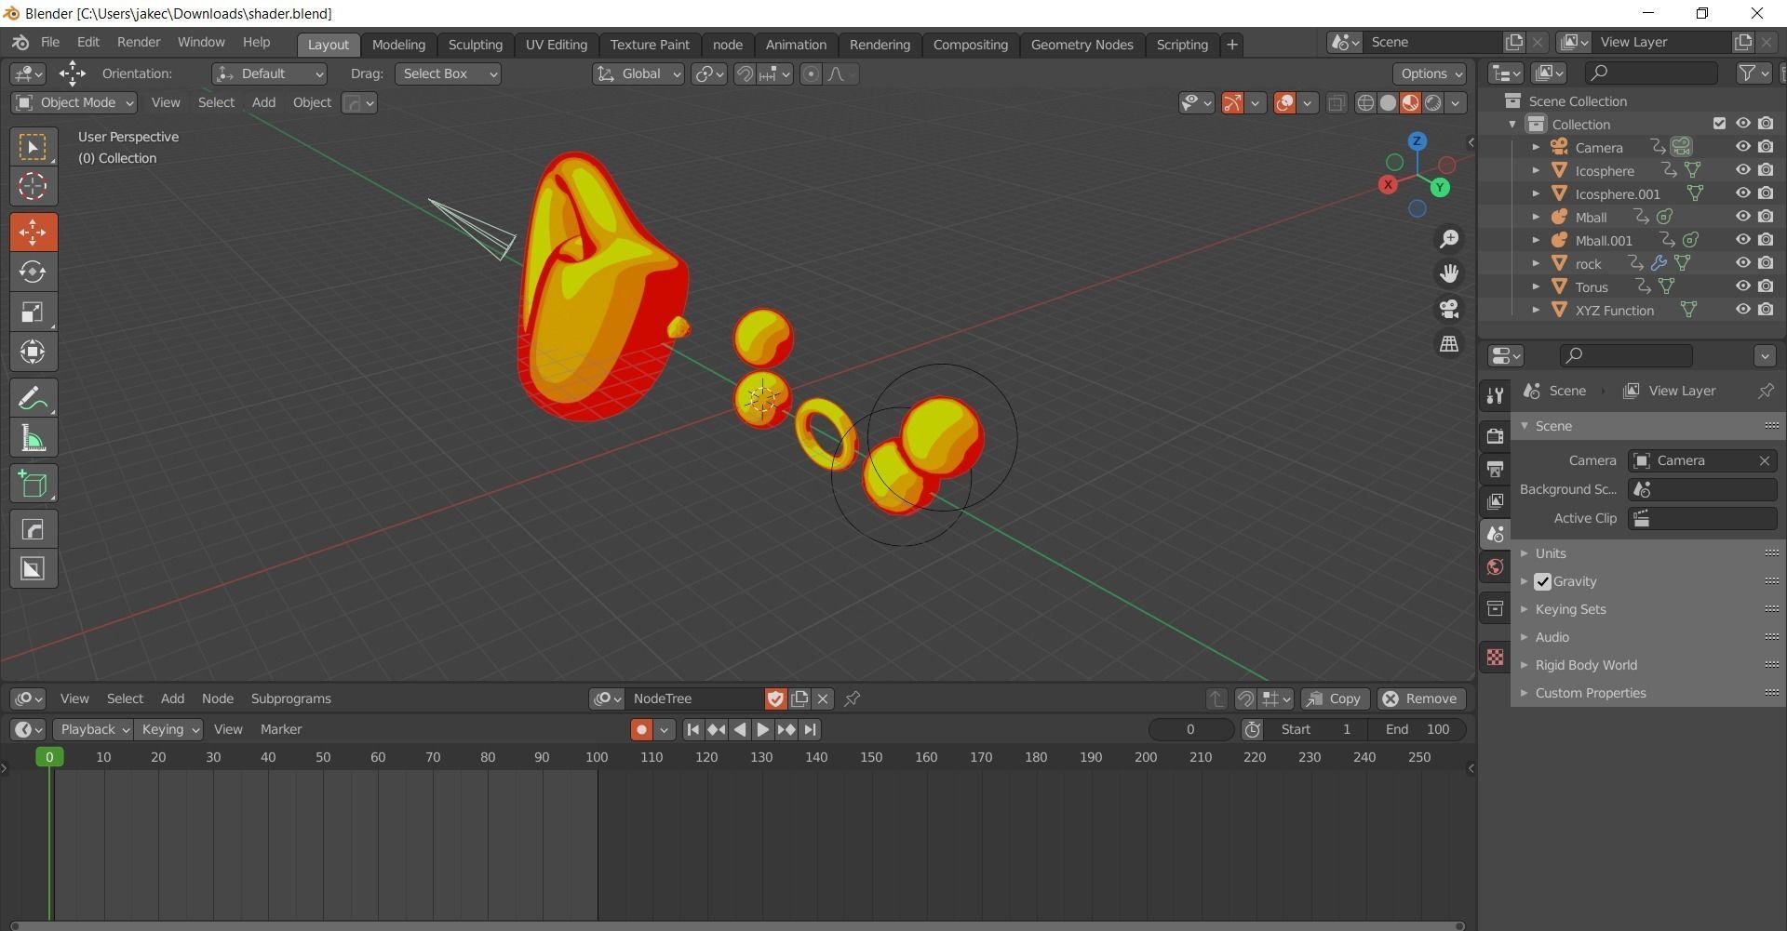This screenshot has width=1787, height=931.
Task: Select the Add Cube tool
Action: pos(34,483)
